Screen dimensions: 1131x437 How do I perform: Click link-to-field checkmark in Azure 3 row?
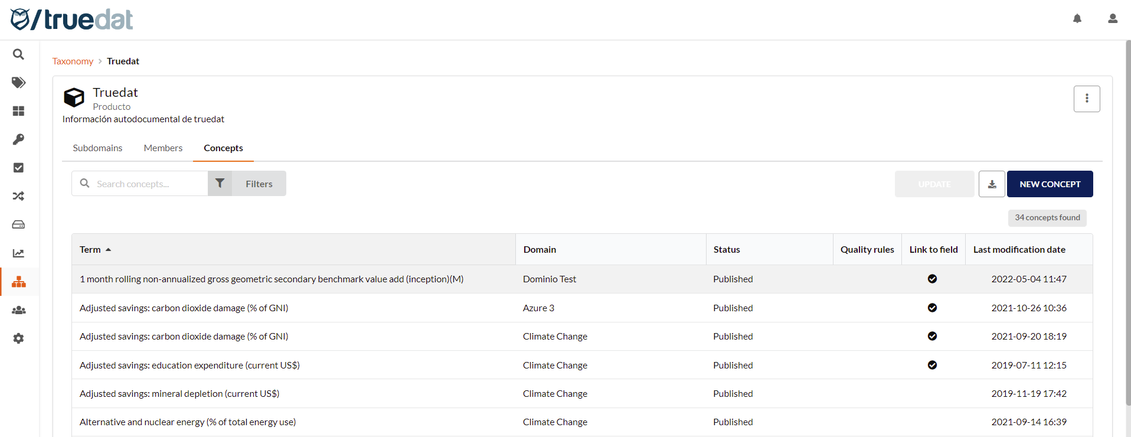click(932, 308)
